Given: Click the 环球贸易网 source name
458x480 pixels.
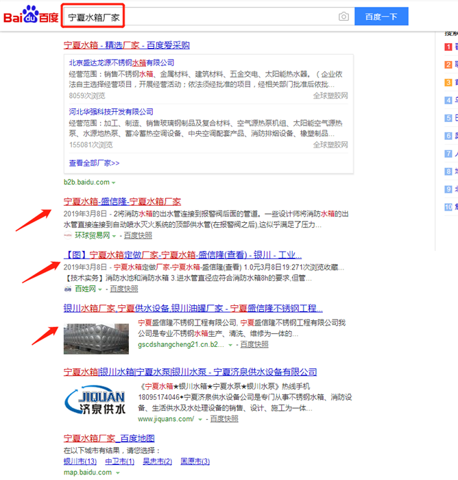Looking at the screenshot, I should (x=92, y=235).
